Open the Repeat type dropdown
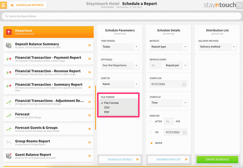The height and width of the screenshot is (168, 243). coord(169,47)
